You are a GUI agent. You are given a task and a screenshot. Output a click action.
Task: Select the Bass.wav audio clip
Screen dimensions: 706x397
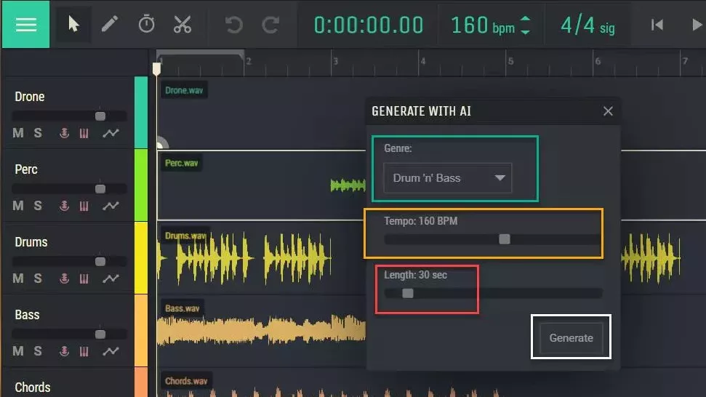pyautogui.click(x=261, y=331)
